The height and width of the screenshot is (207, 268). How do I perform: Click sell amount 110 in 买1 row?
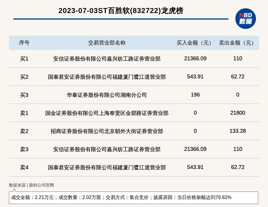(x=238, y=59)
